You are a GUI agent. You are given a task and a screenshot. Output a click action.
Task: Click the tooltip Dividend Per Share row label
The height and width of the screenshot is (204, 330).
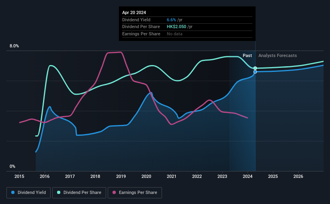click(x=141, y=27)
